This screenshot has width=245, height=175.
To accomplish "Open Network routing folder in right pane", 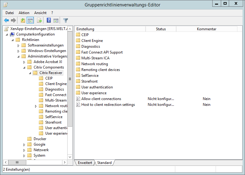I will [x=95, y=64].
